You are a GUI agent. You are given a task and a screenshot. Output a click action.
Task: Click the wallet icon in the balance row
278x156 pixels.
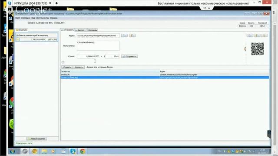tap(18, 39)
